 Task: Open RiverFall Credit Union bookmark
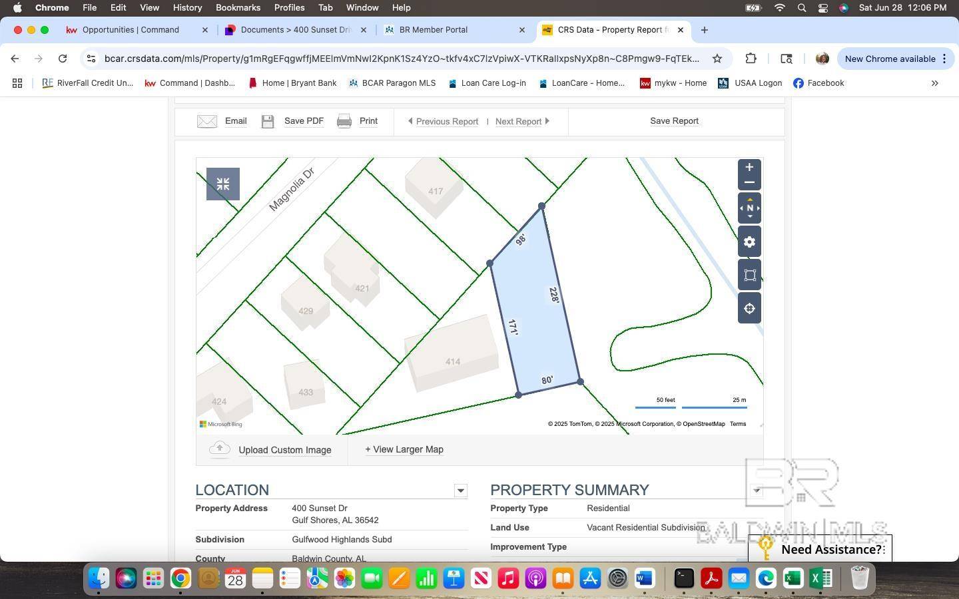88,83
